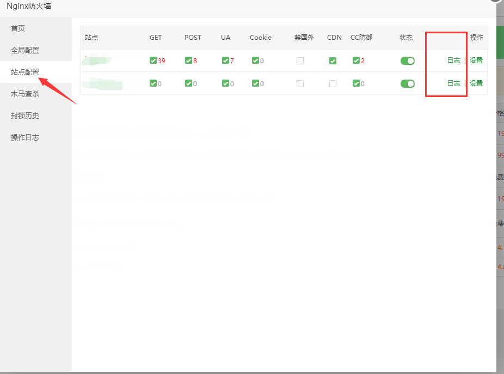504x374 pixels.
Task: Click the 操作 column header
Action: (477, 37)
